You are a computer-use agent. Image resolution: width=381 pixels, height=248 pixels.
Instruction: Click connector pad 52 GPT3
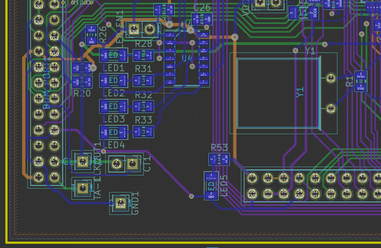tap(315, 194)
